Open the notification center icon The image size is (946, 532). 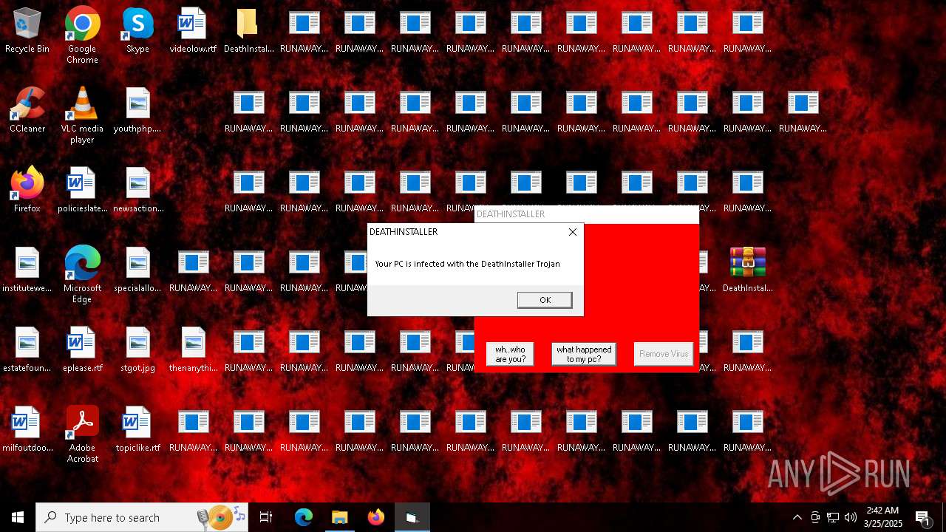923,517
